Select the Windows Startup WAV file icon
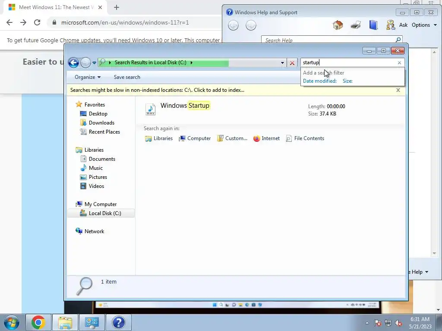Image resolution: width=442 pixels, height=331 pixels. click(x=150, y=109)
